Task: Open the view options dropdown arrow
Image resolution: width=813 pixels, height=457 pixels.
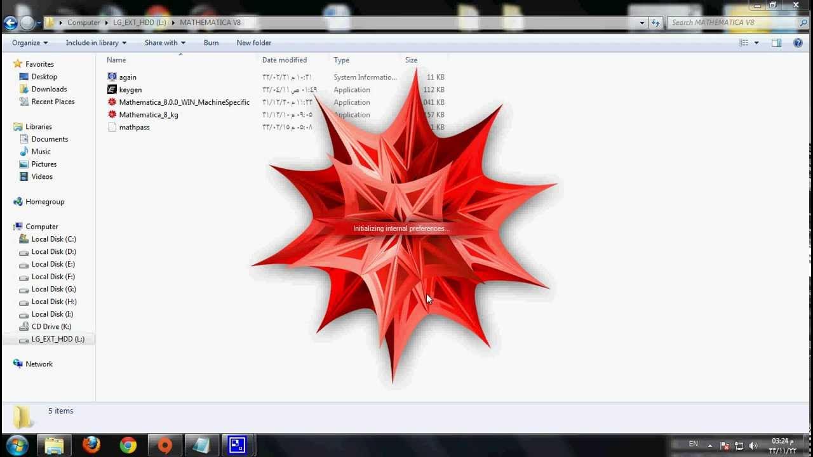Action: 756,43
